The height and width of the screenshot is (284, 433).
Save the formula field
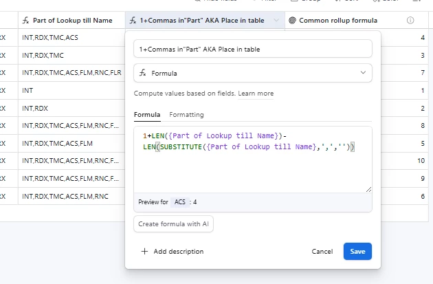(357, 252)
